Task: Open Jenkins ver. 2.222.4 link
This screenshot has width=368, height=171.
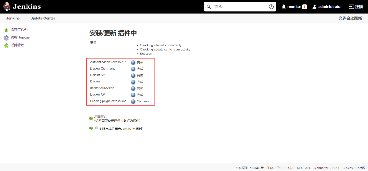Action: tap(326, 168)
